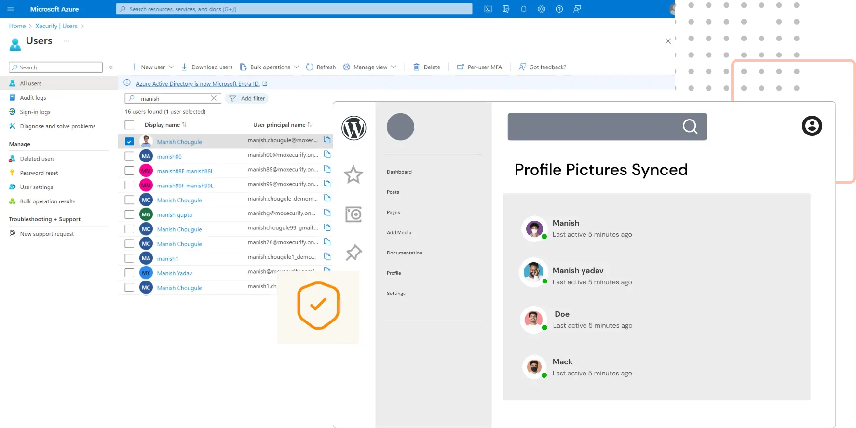Collapse the left navigation pane
Viewport: 856px width, 428px height.
pos(111,67)
